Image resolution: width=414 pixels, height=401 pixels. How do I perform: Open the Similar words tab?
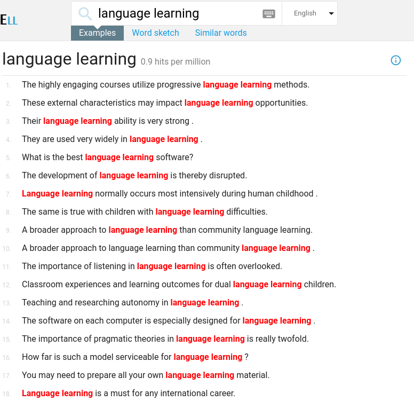click(221, 33)
